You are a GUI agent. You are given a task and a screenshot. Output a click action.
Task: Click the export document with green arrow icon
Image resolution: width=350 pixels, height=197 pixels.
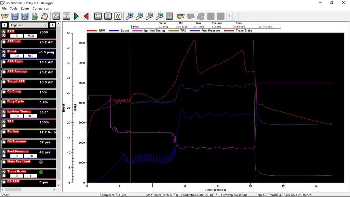tap(35, 16)
